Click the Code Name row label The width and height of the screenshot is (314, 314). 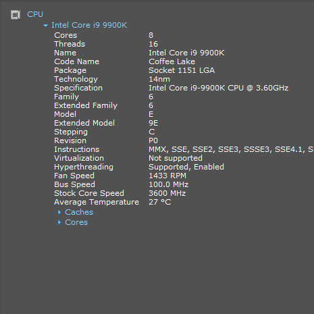click(76, 61)
